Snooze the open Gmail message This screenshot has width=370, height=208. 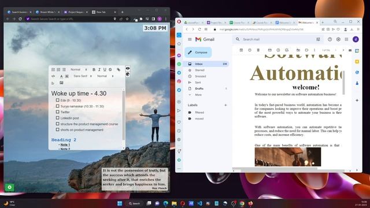[278, 50]
